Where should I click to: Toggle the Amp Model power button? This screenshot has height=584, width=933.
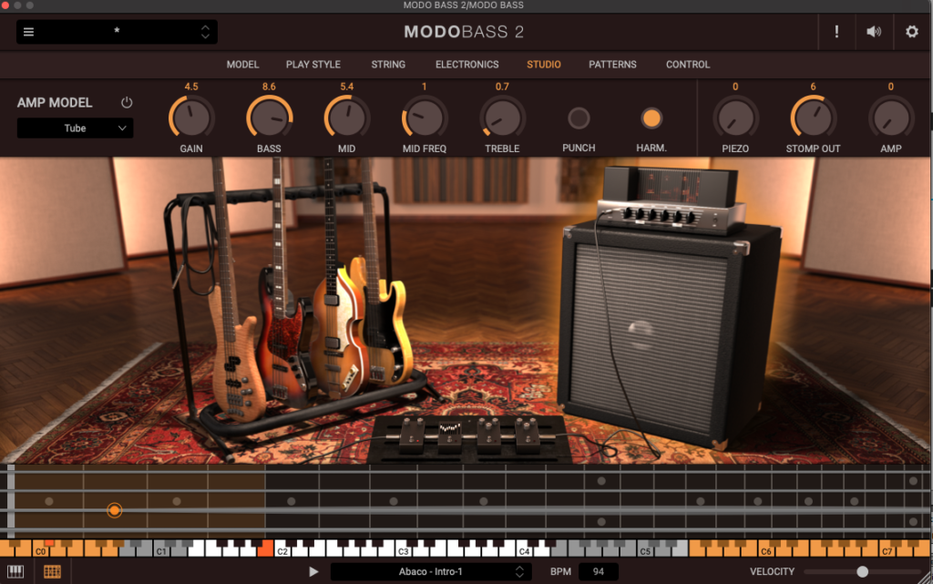click(127, 103)
